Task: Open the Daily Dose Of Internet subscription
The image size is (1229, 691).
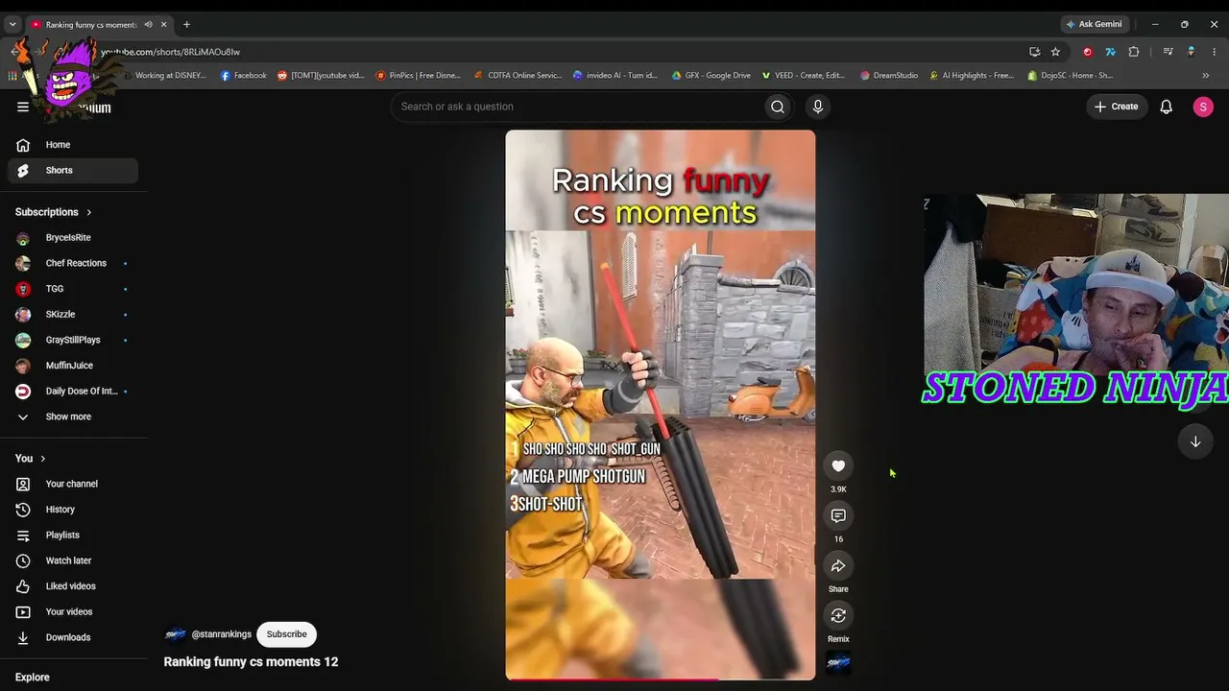Action: (x=73, y=391)
